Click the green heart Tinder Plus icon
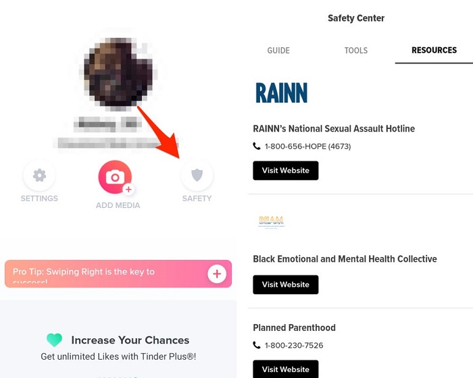The height and width of the screenshot is (378, 473). [54, 340]
